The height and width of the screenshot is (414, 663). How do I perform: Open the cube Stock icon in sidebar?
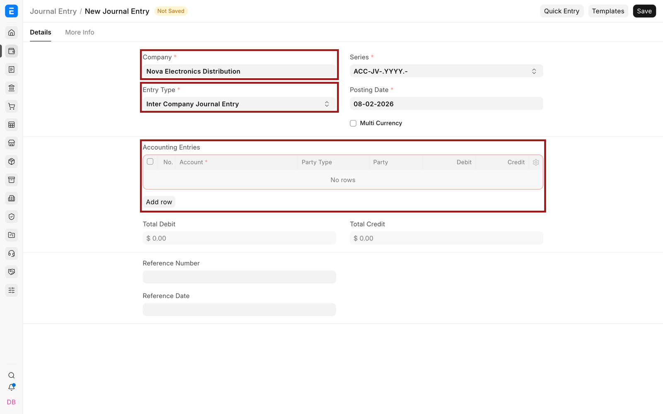(12, 161)
